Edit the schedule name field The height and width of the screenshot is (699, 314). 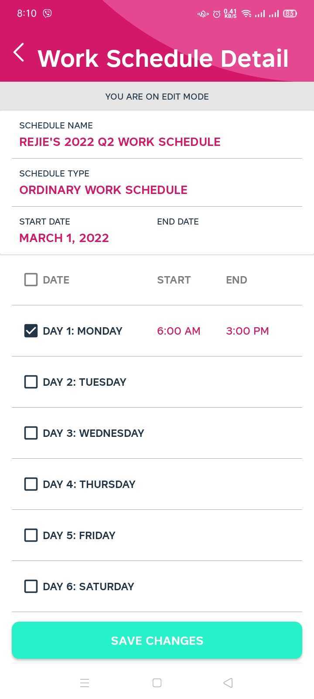pos(120,142)
